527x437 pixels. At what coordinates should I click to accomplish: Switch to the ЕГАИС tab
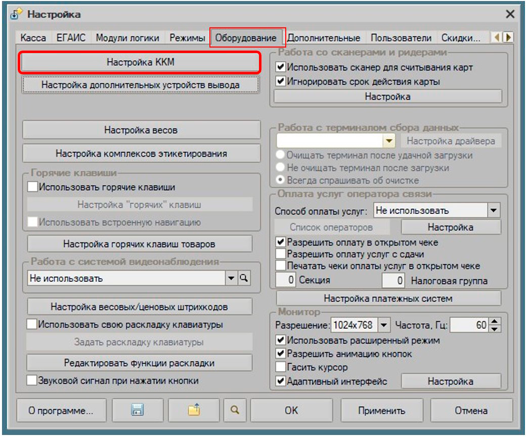click(70, 38)
